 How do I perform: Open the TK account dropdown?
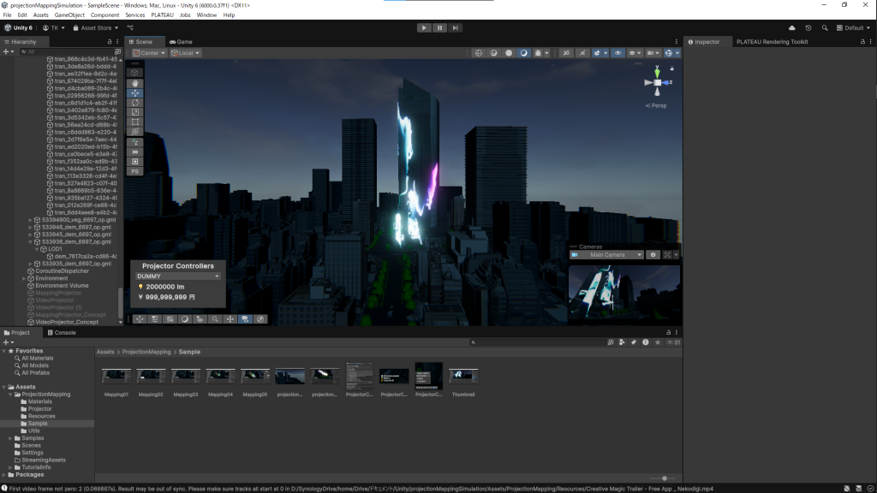coord(54,28)
